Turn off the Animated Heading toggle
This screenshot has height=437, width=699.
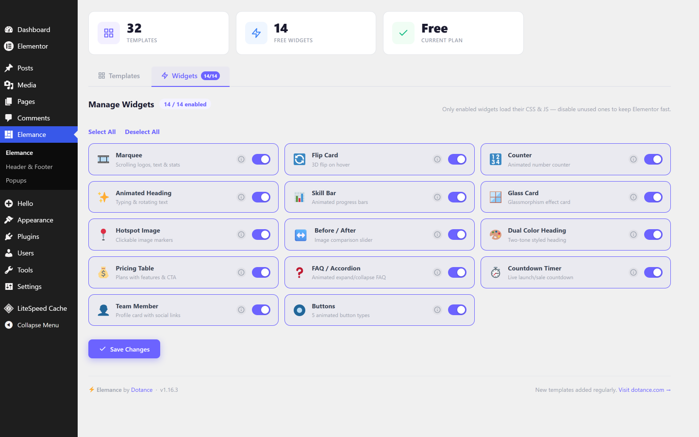(x=261, y=197)
